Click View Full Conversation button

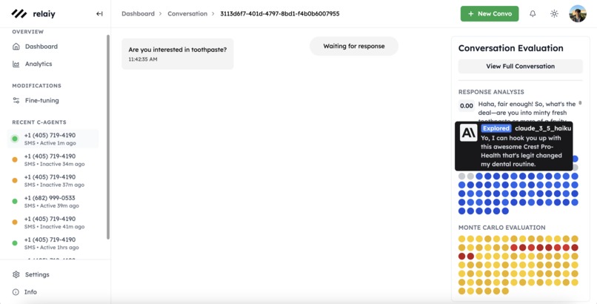(521, 66)
